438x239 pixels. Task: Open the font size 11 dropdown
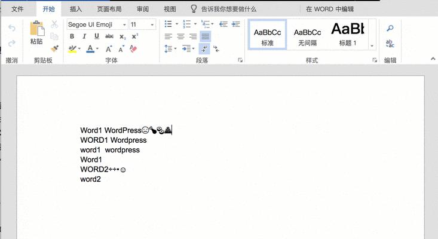click(x=152, y=24)
